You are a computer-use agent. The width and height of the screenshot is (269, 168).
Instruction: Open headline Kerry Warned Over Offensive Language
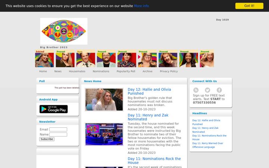pyautogui.click(x=208, y=145)
